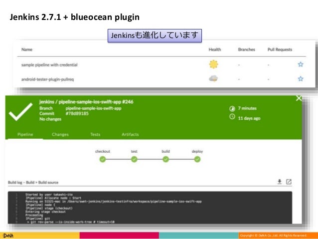Download the build log

(x=280, y=182)
